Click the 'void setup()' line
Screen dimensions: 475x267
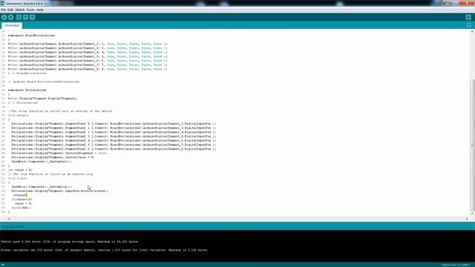pyautogui.click(x=19, y=116)
